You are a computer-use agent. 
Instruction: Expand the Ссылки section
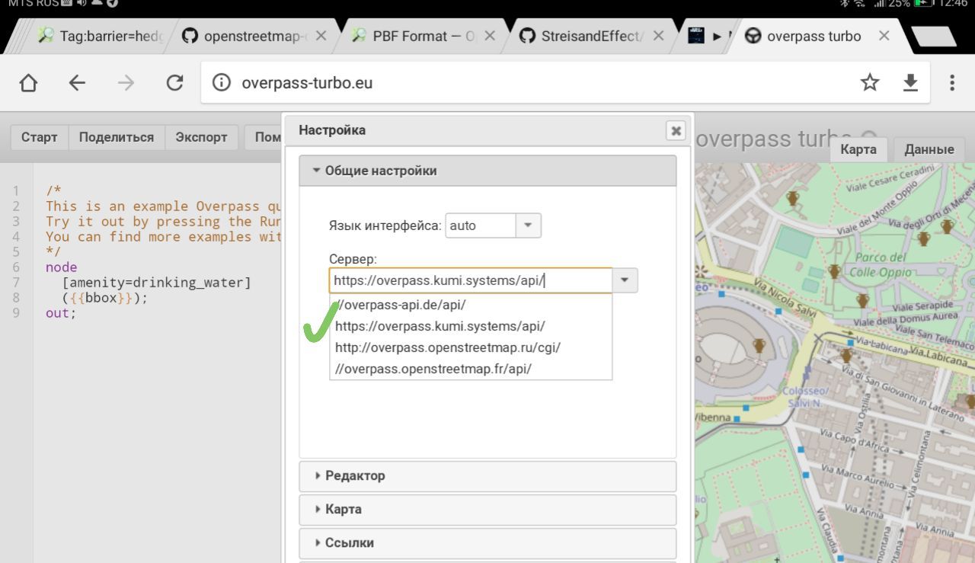487,542
